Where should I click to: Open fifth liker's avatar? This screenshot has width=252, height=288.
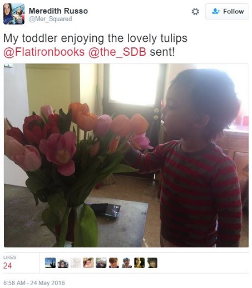coord(101,263)
